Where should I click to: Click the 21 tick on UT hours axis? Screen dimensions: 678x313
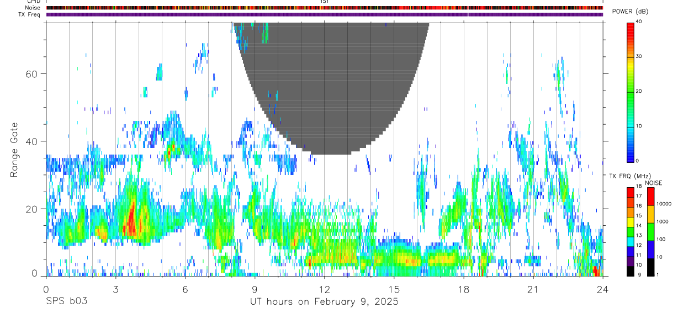533,289
